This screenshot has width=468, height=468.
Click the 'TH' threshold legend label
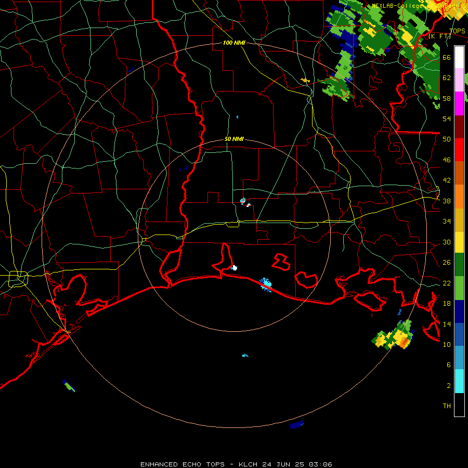coord(447,406)
